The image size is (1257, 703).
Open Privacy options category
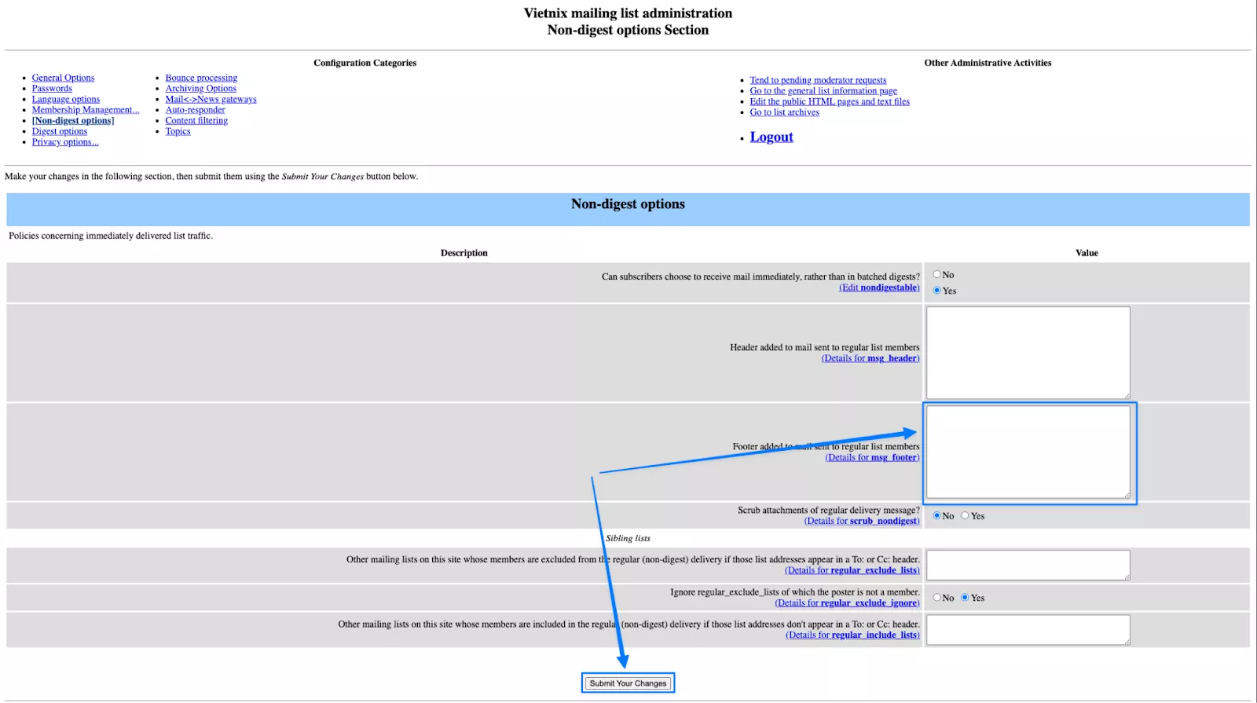coord(65,142)
